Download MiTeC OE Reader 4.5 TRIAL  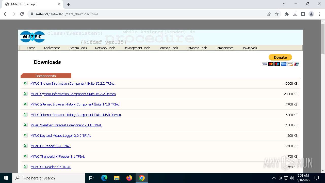[x=51, y=167]
